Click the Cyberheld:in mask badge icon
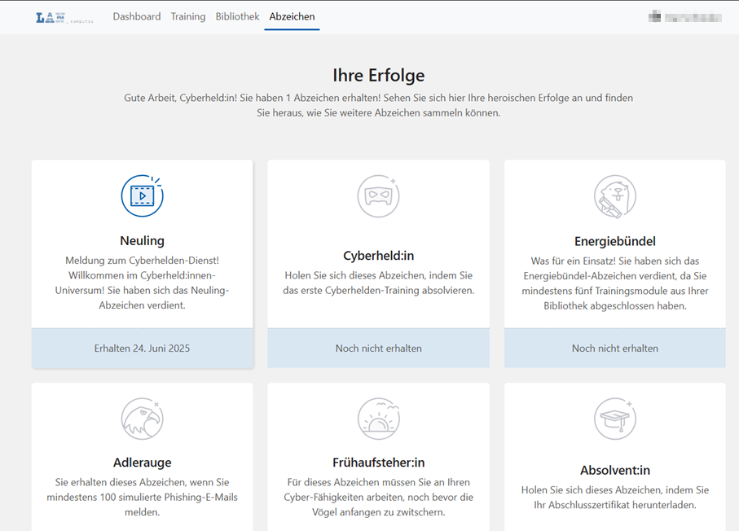Screen dimensions: 739x531 pos(378,196)
